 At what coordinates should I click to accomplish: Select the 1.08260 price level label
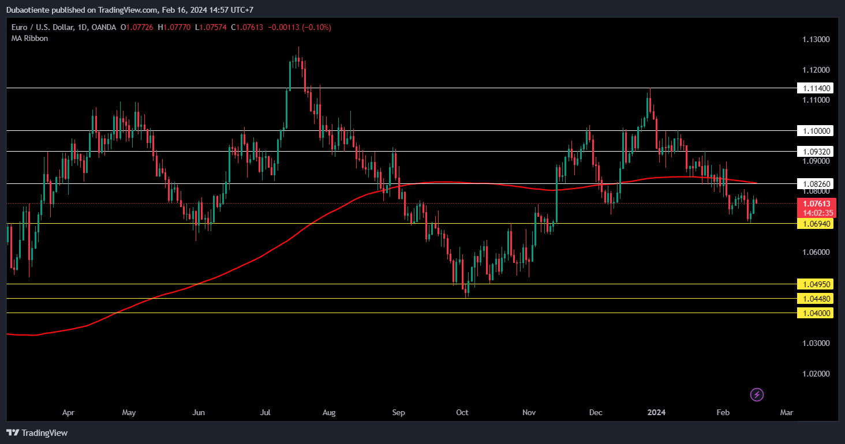pos(815,184)
